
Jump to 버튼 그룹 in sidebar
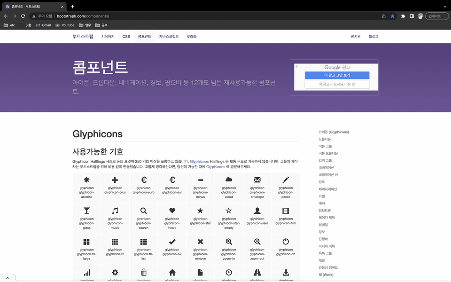point(325,146)
